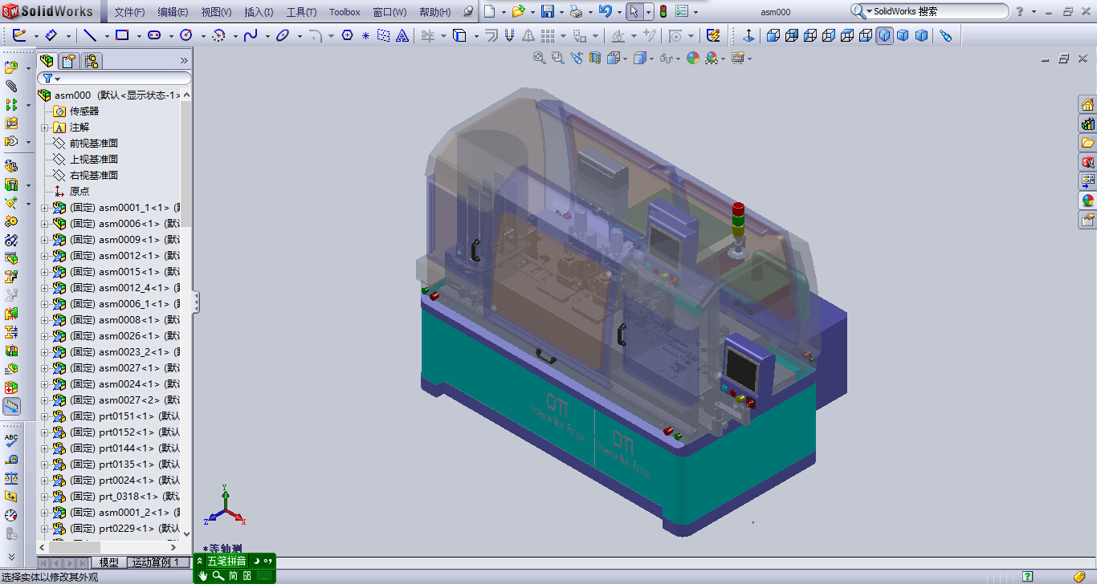Click the Rapid Sketch icon
The image size is (1097, 584).
(713, 35)
